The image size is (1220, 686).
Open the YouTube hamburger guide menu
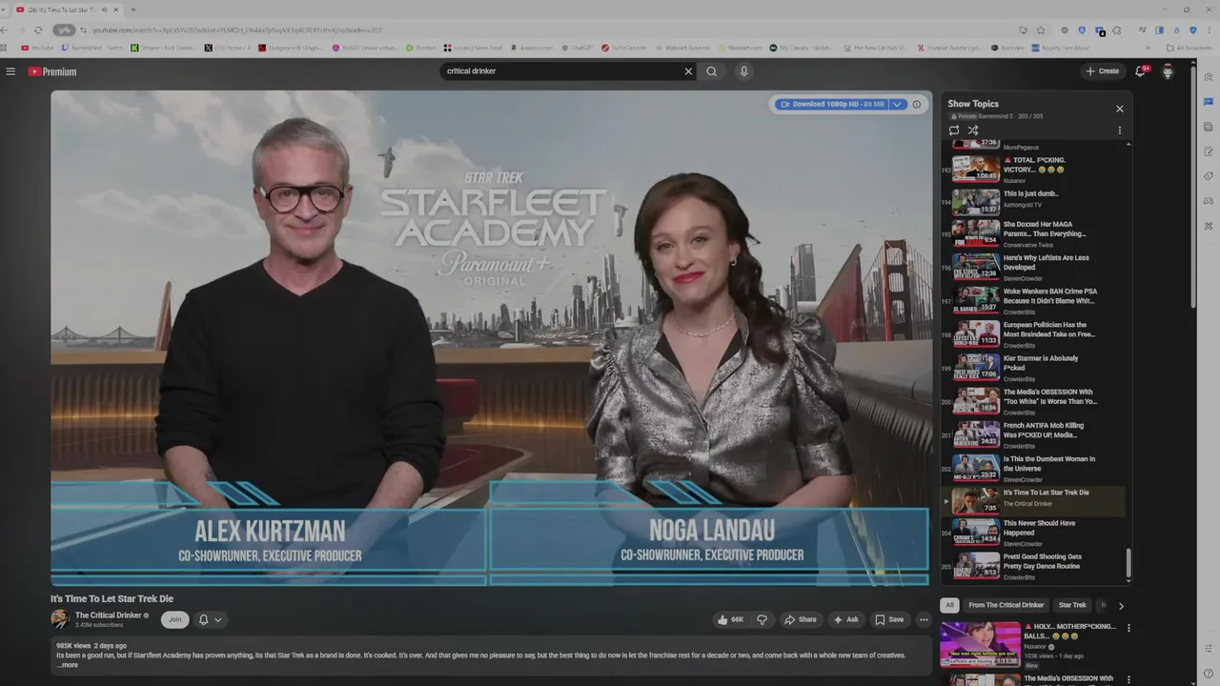tap(10, 71)
